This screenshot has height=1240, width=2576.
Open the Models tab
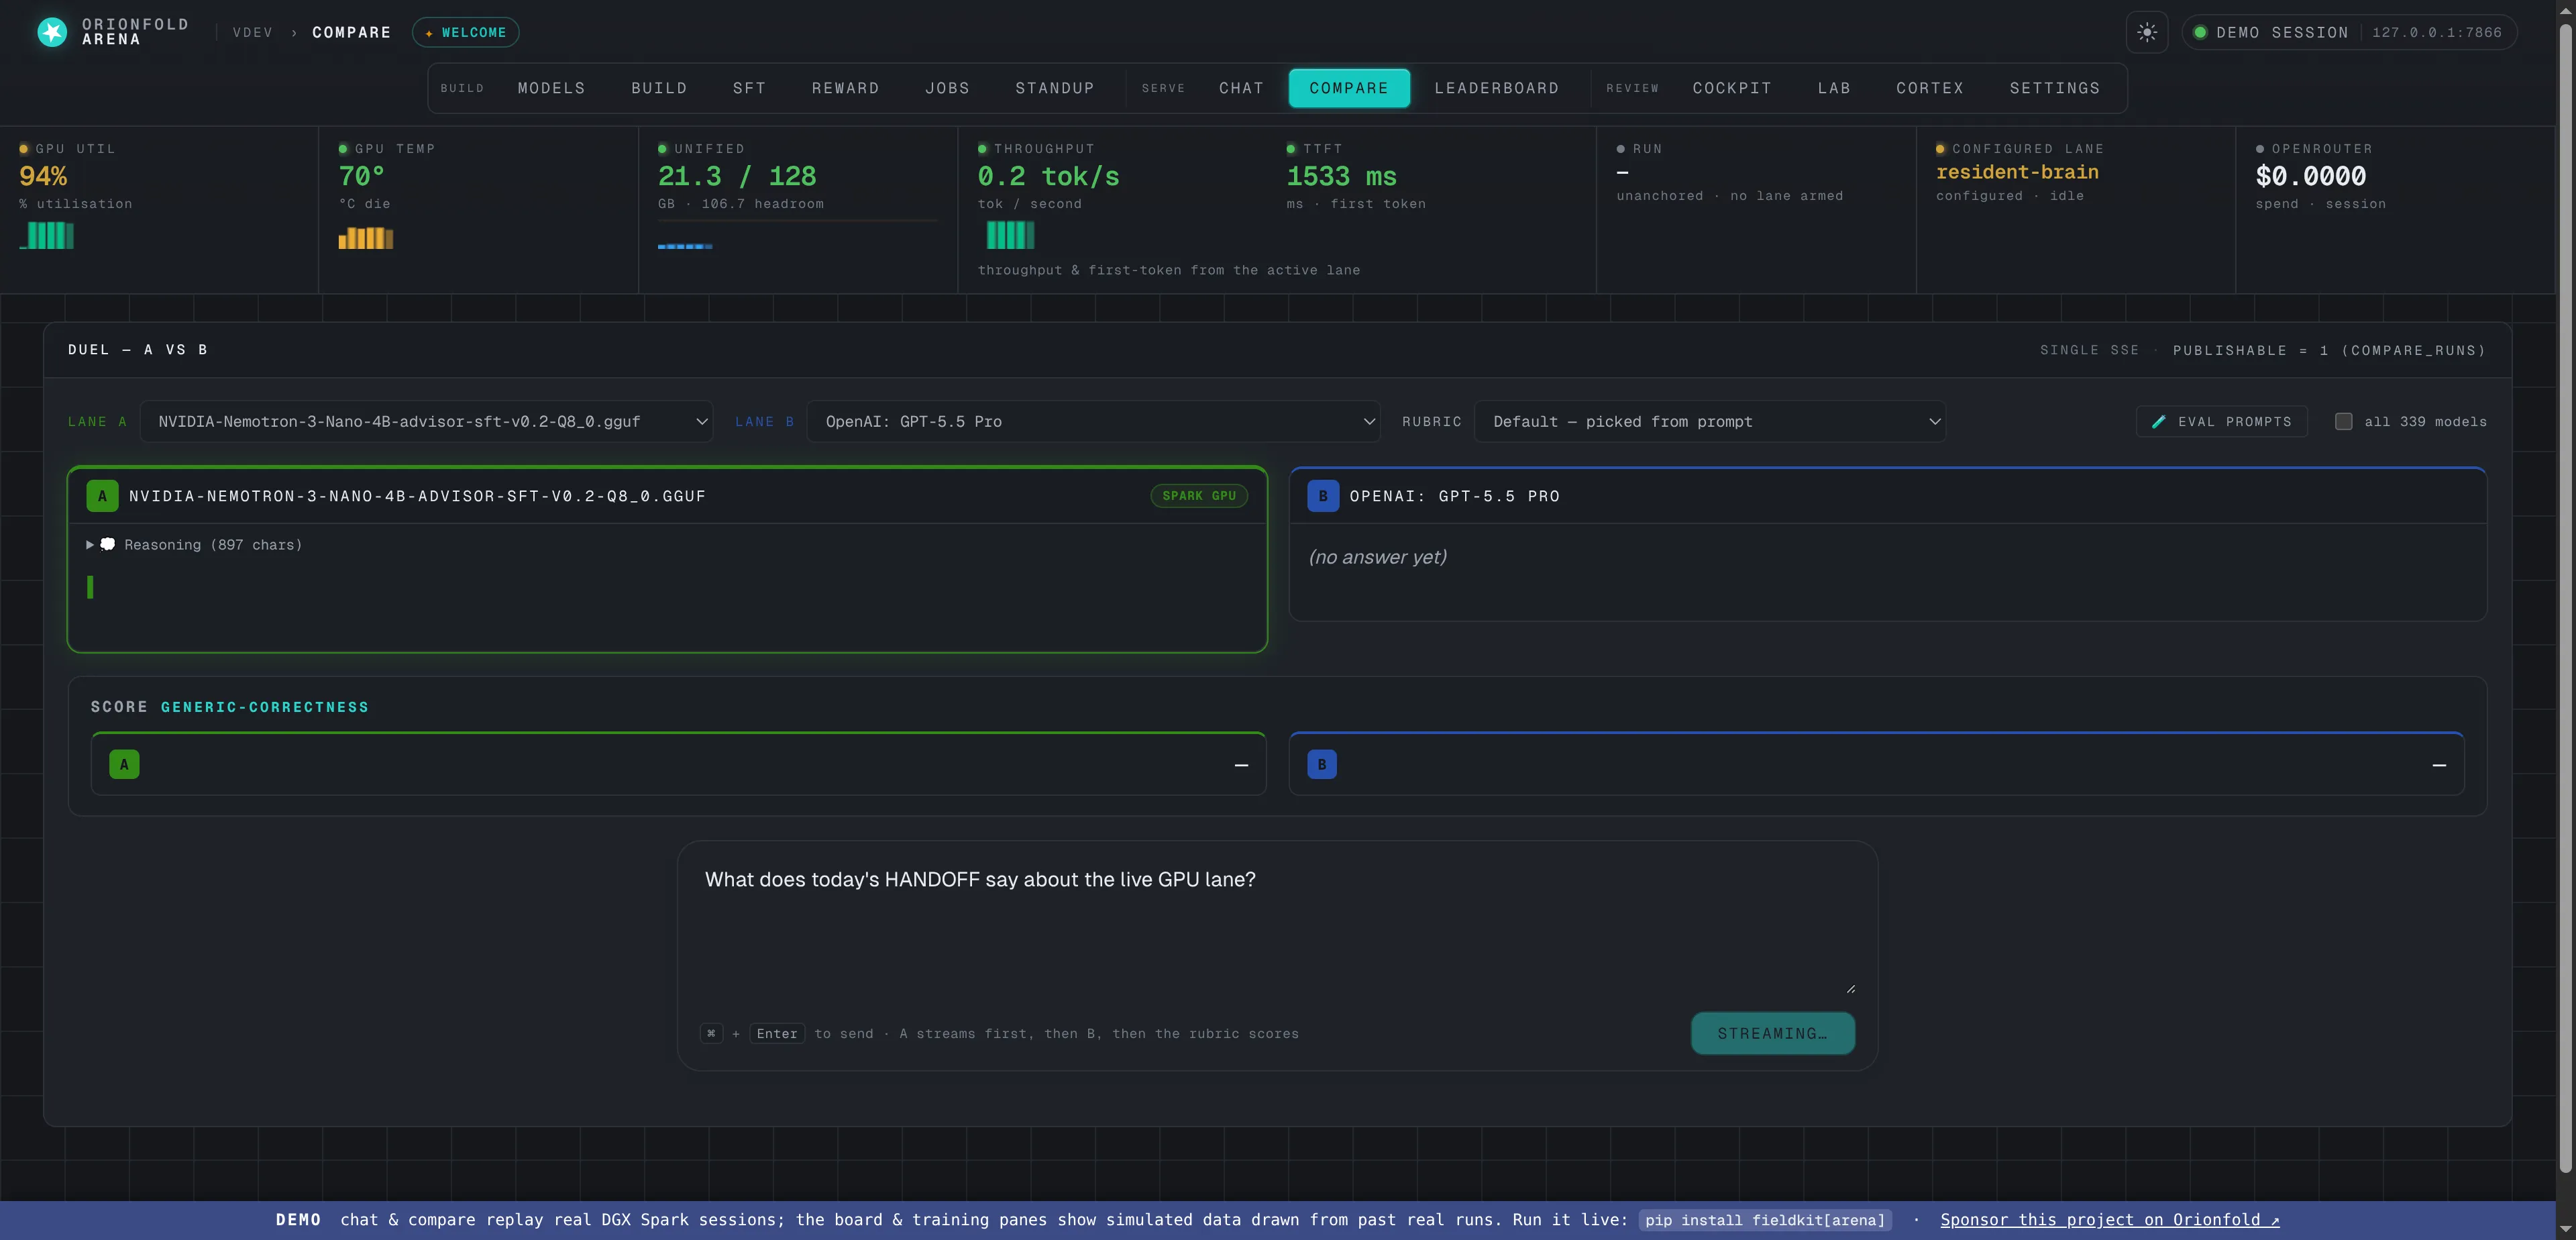tap(551, 88)
